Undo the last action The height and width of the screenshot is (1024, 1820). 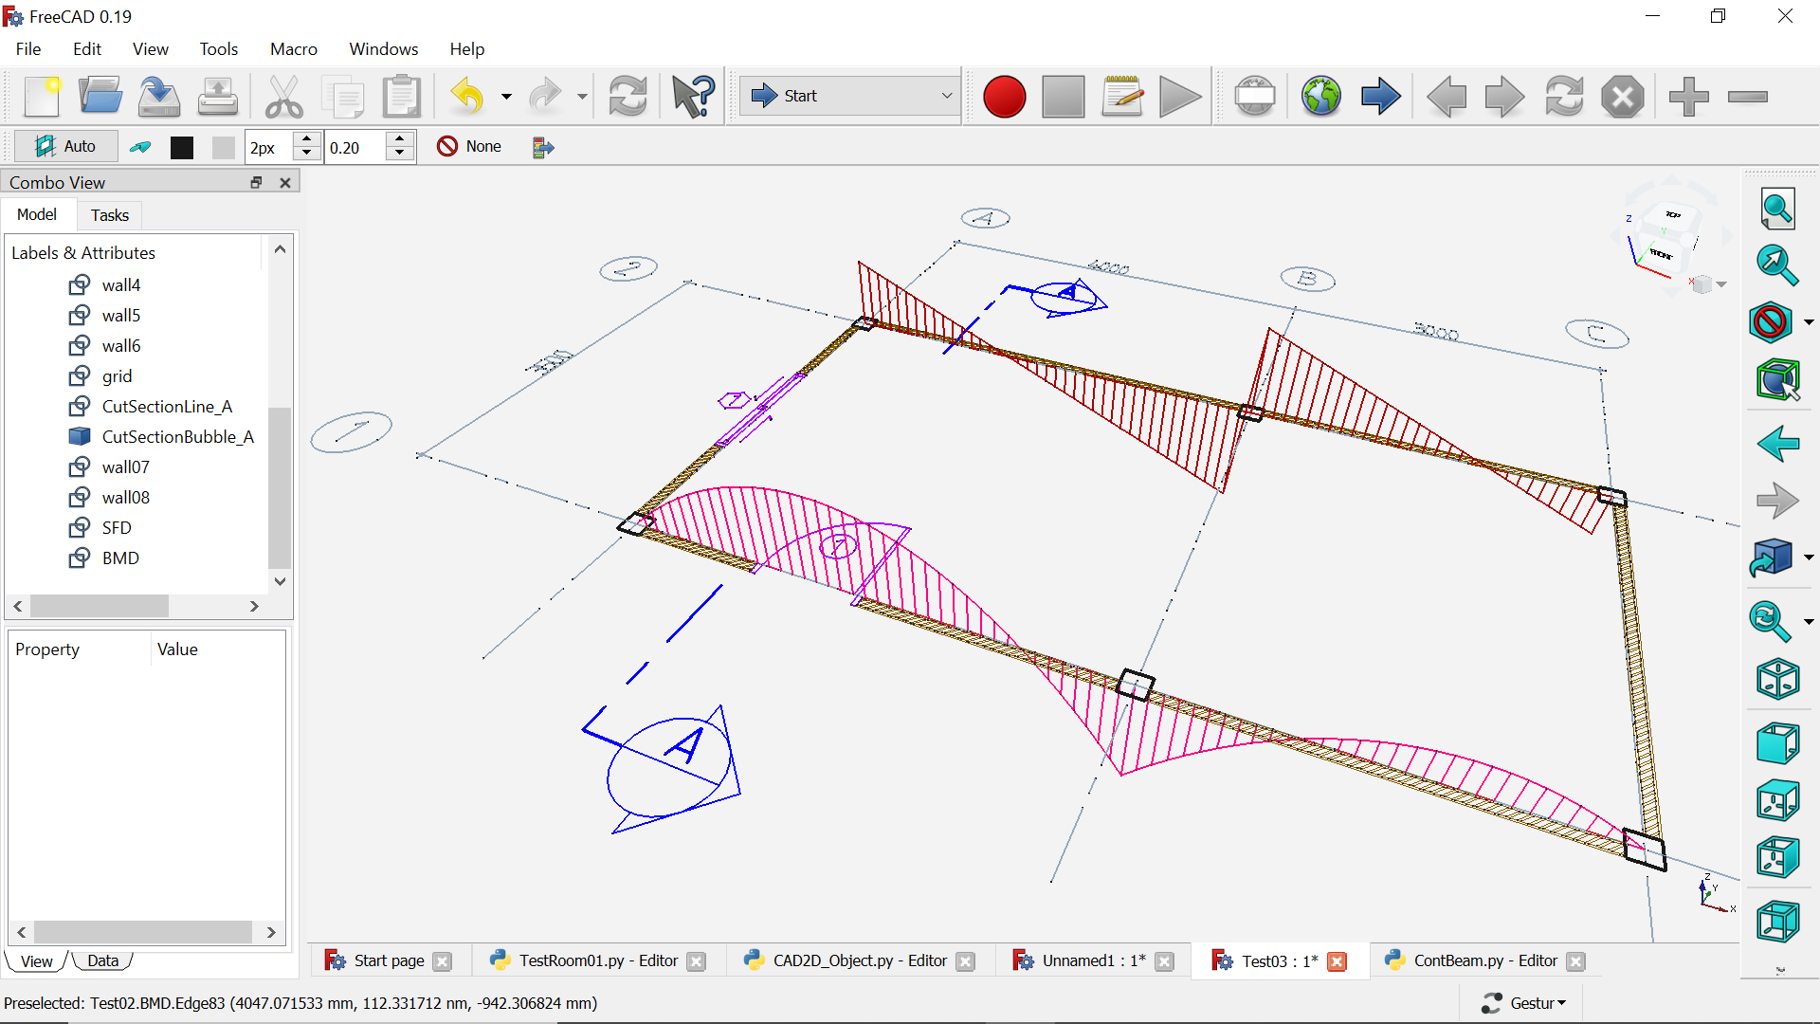(467, 96)
